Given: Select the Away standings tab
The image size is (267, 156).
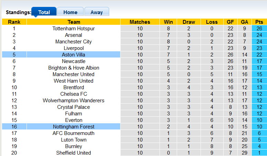Looking at the screenshot, I should [96, 12].
